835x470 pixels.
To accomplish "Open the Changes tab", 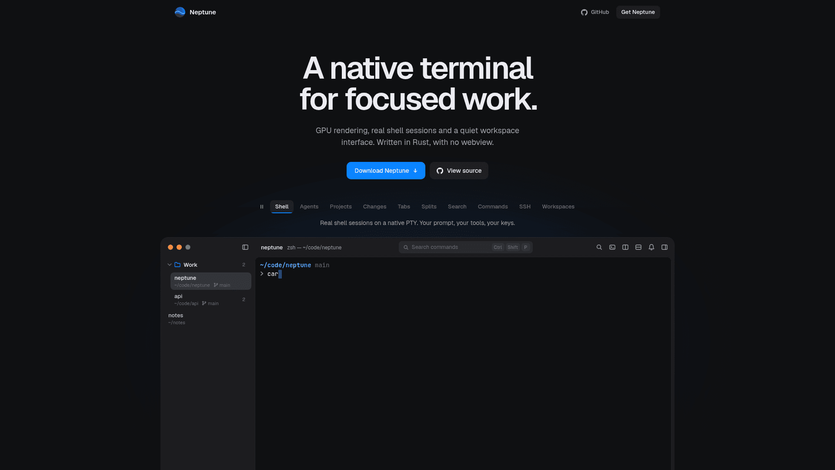I will (x=374, y=207).
